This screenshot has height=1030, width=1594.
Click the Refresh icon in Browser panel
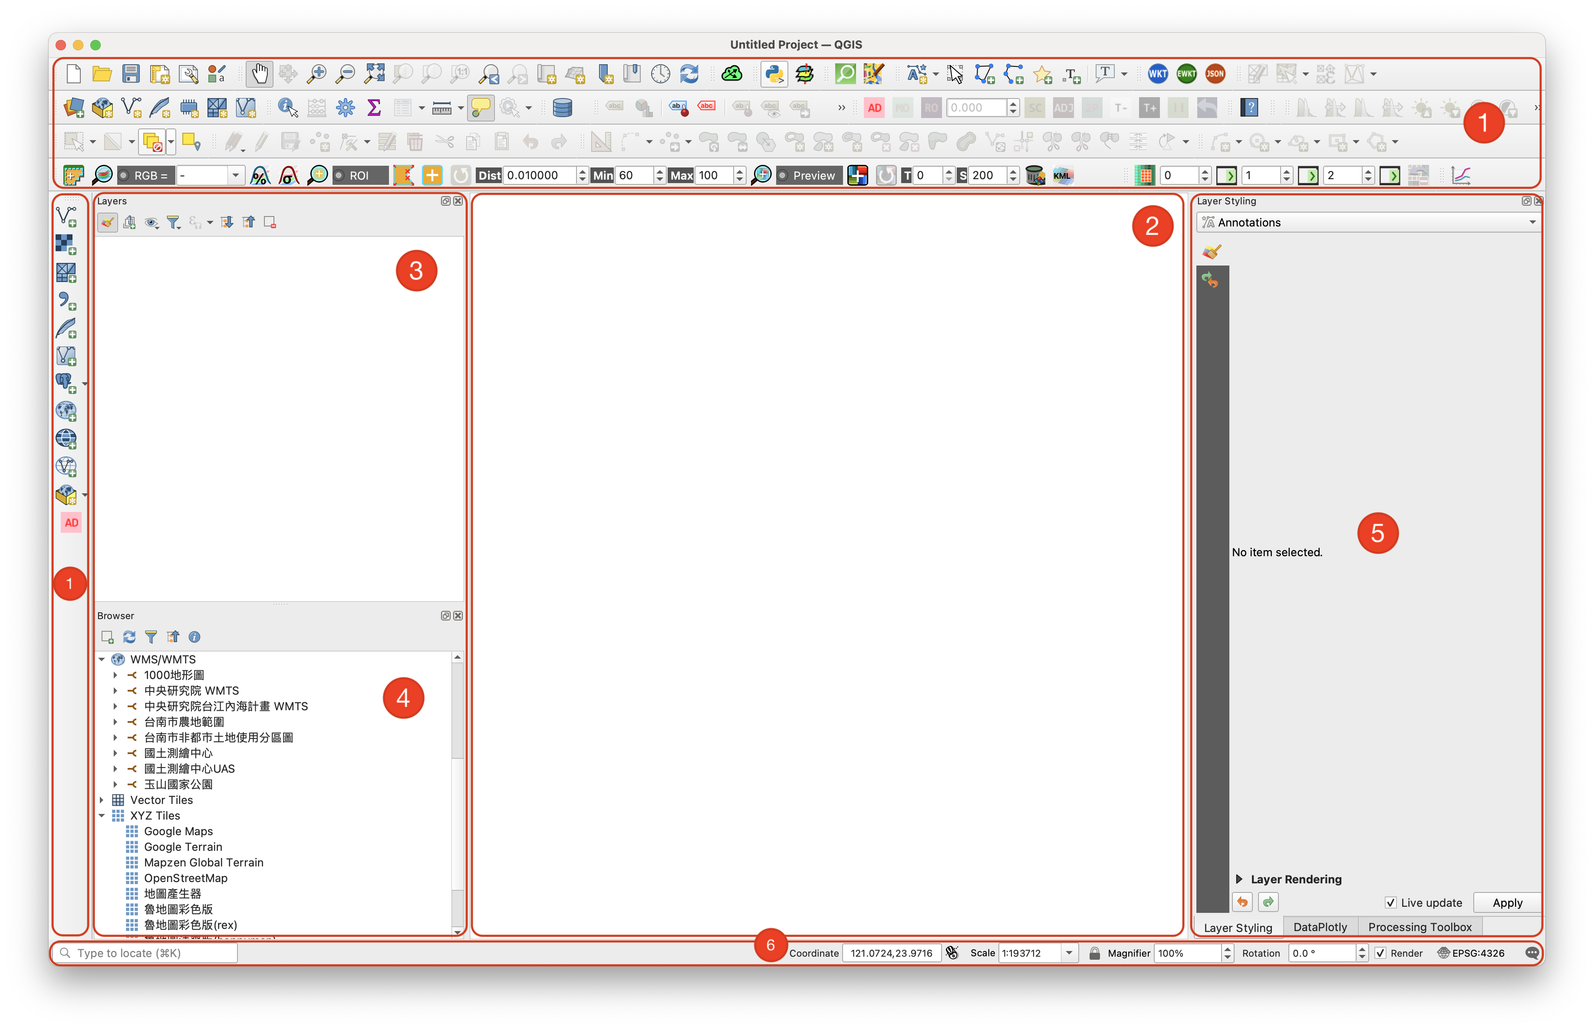pos(129,637)
